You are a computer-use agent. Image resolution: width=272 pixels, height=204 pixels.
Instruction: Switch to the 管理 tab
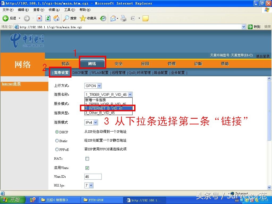pyautogui.click(x=172, y=63)
